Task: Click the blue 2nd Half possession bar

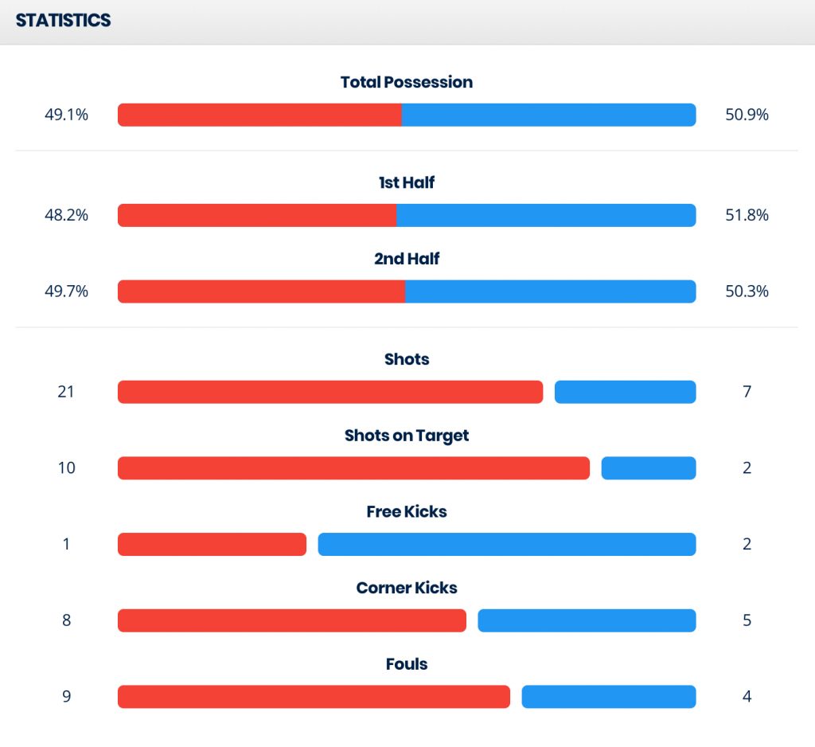Action: (550, 291)
